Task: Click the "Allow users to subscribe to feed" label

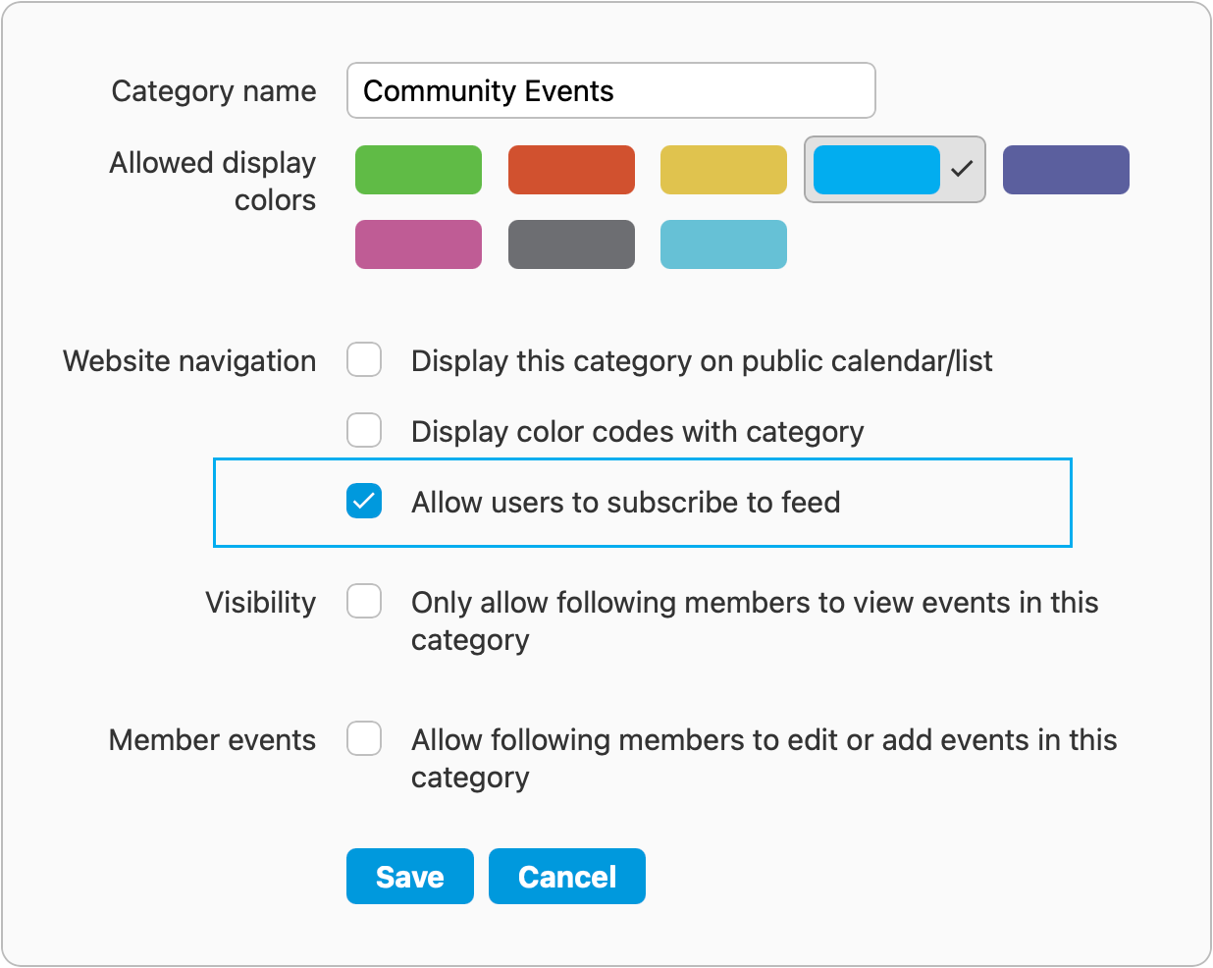Action: [625, 503]
